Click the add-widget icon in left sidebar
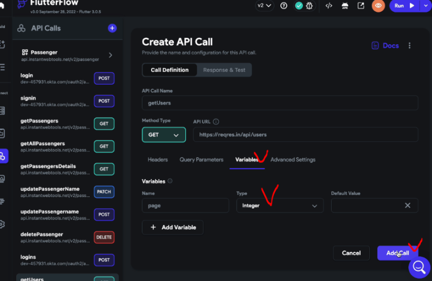 (2, 44)
